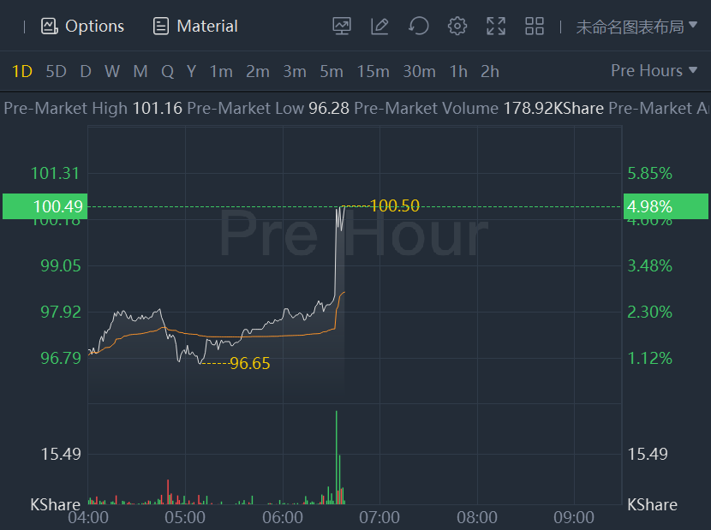Click the chart indicator monitor icon
Screen dimensions: 711x530
342,27
